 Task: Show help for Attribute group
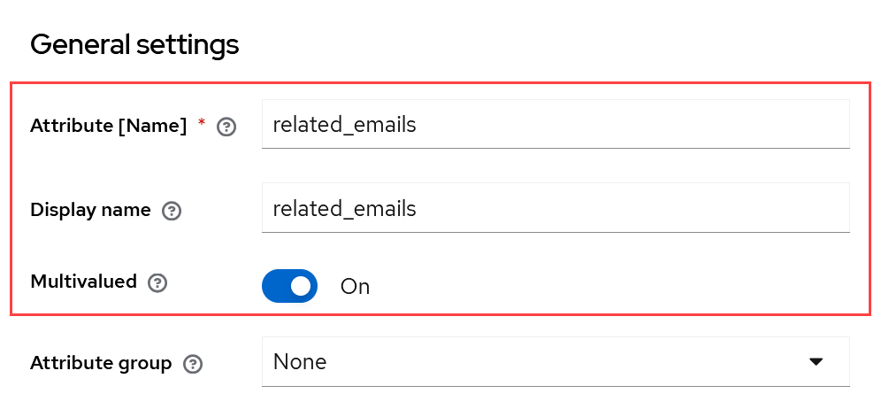click(x=192, y=364)
